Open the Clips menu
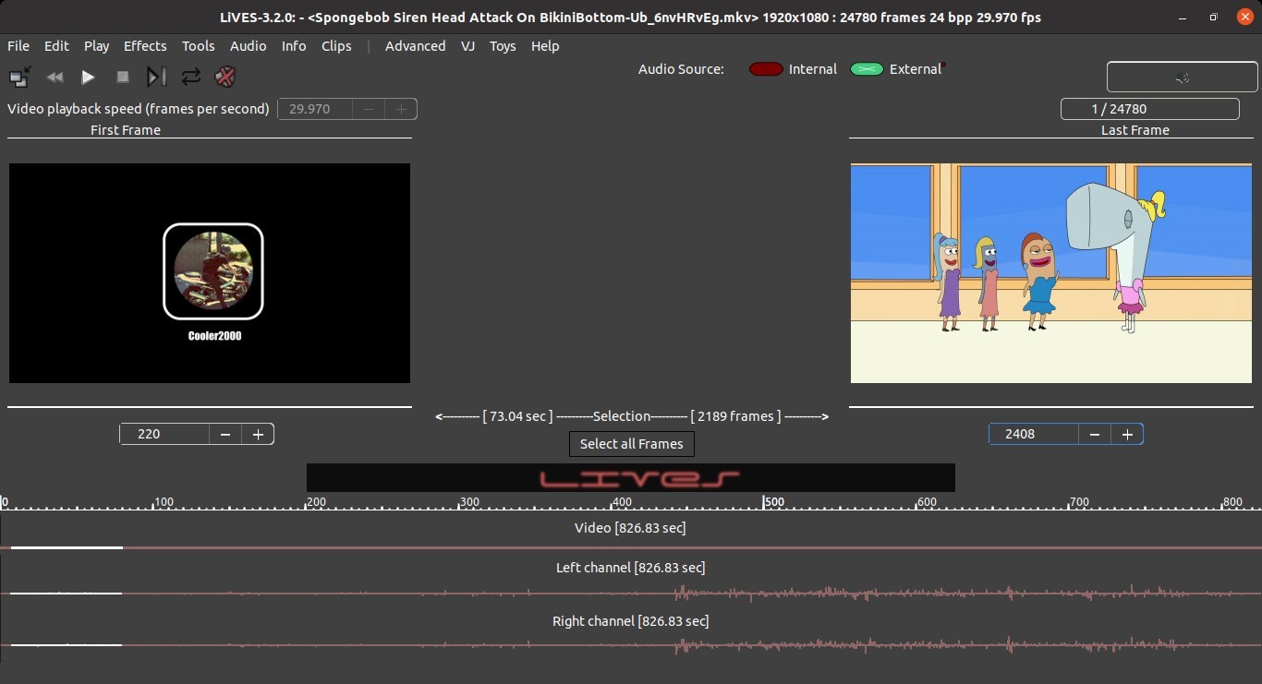The image size is (1262, 684). 336,46
